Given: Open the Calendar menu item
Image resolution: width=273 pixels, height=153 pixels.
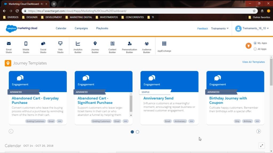Looking at the screenshot, I should tap(61, 28).
